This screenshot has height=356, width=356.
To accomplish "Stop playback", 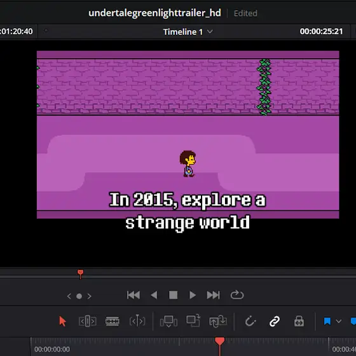I will pyautogui.click(x=173, y=295).
